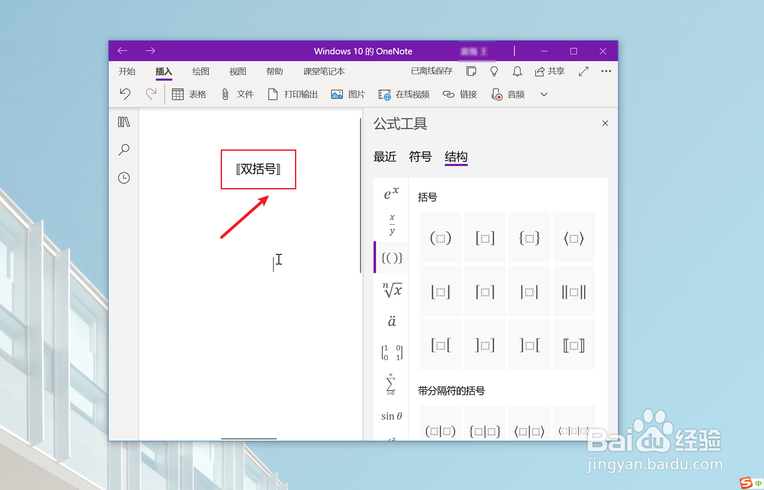
Task: Insert floor brackets structure
Action: (x=441, y=292)
